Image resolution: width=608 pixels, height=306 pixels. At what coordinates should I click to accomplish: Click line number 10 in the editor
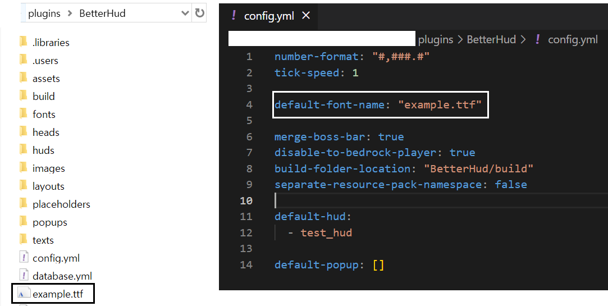pos(246,200)
